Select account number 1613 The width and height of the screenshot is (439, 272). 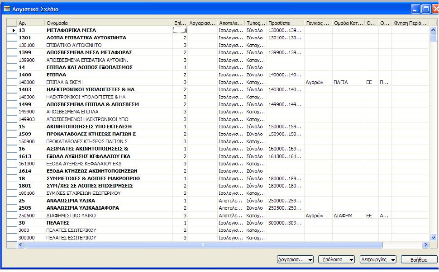[24, 156]
